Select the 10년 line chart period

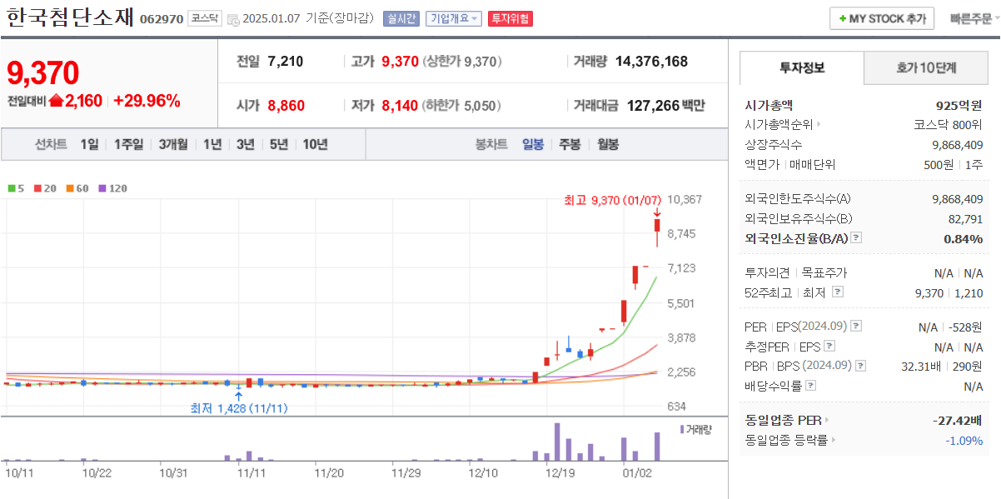pos(315,144)
